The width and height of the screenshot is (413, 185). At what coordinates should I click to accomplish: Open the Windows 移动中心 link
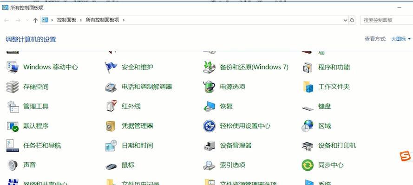click(x=51, y=67)
